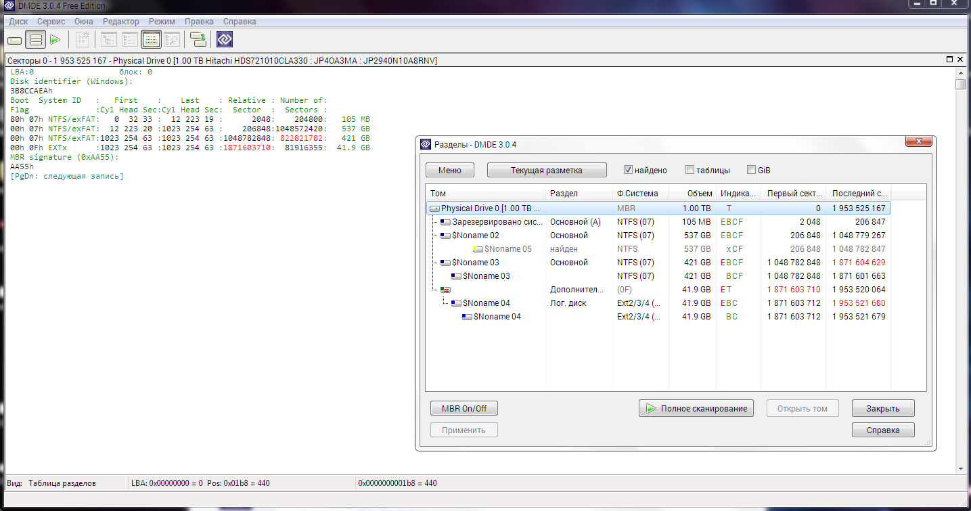Click the file search magnifier toolbar icon
Viewport: 971px width, 511px height.
point(171,40)
